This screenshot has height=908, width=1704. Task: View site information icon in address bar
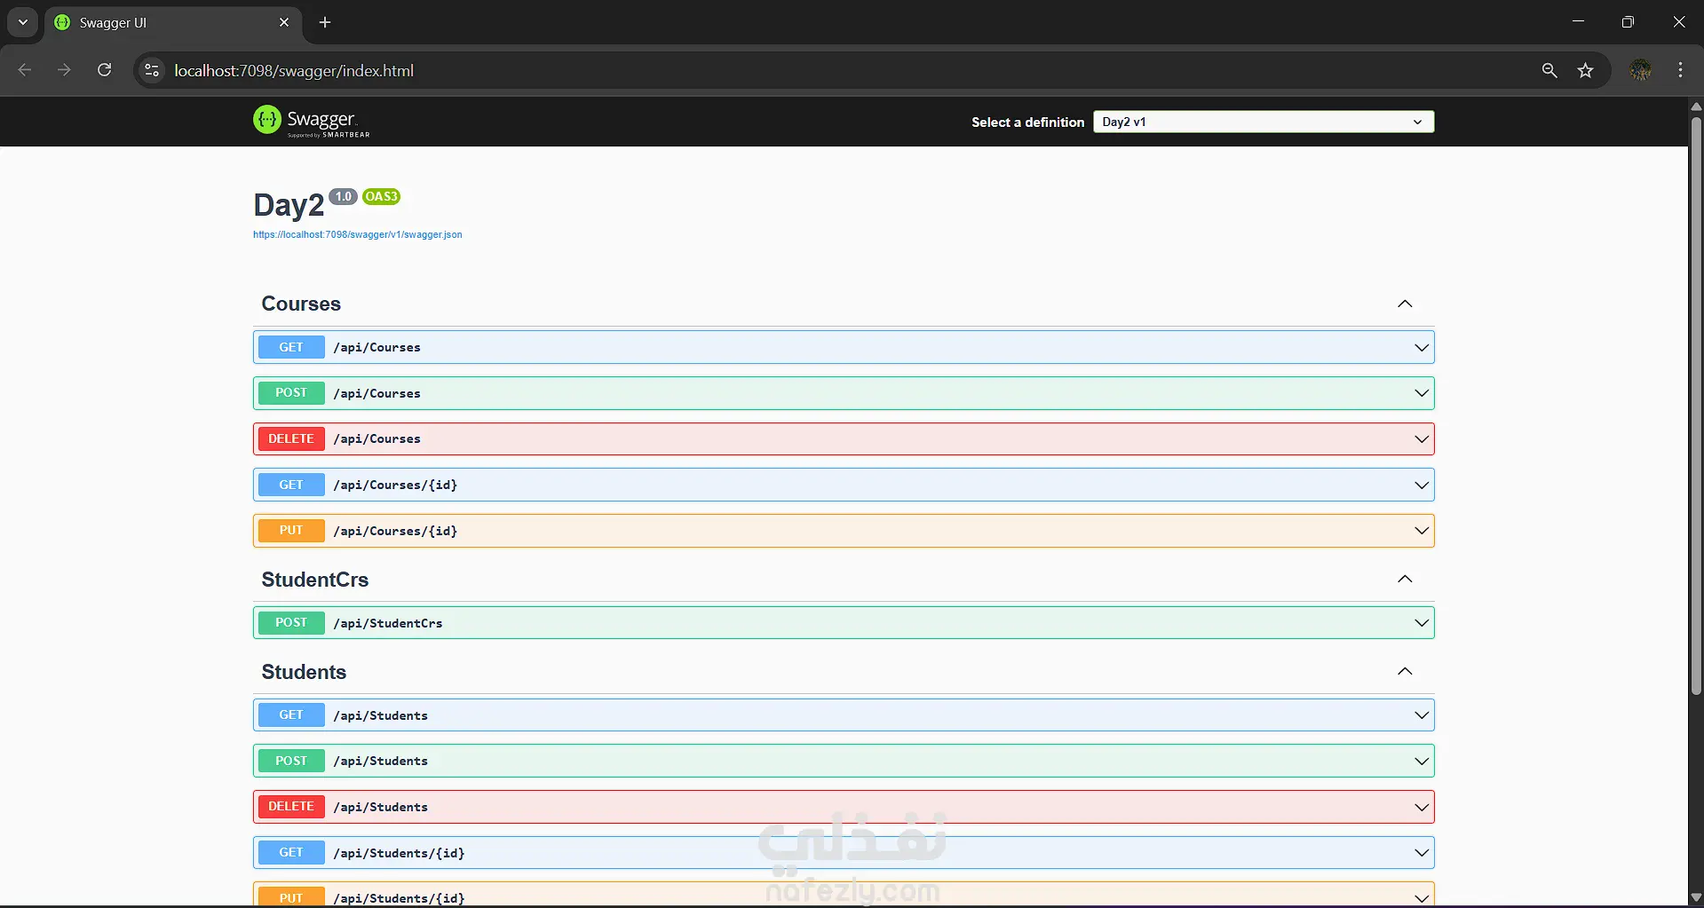point(152,70)
